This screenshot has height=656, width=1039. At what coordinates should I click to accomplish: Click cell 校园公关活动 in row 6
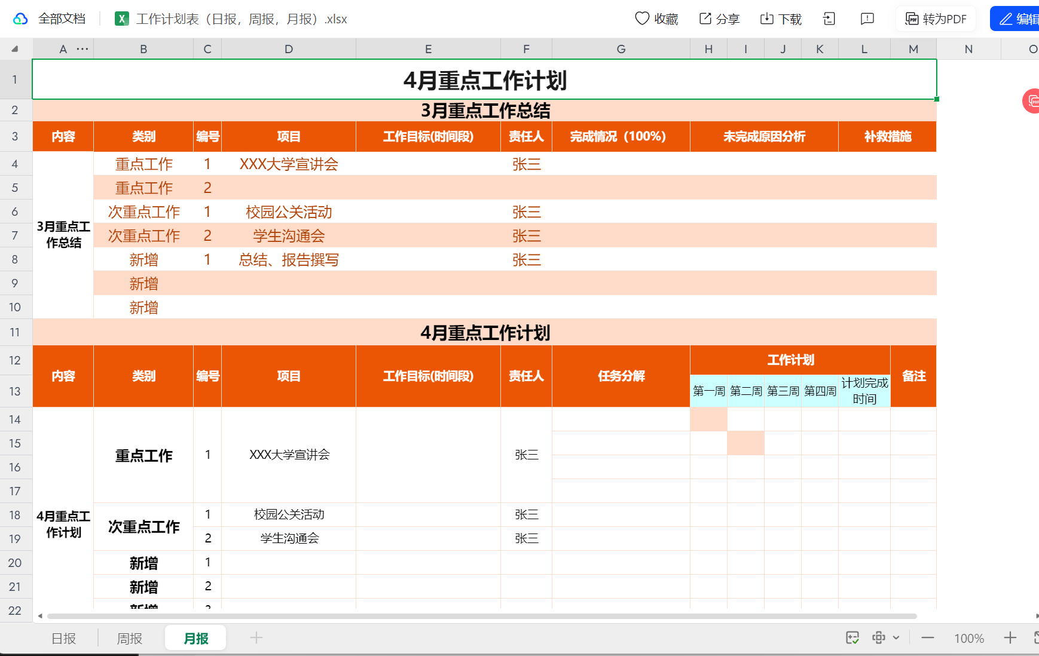tap(289, 211)
